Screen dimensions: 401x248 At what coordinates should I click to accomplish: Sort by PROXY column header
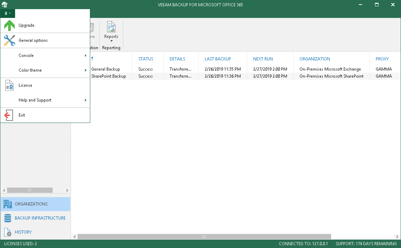382,59
